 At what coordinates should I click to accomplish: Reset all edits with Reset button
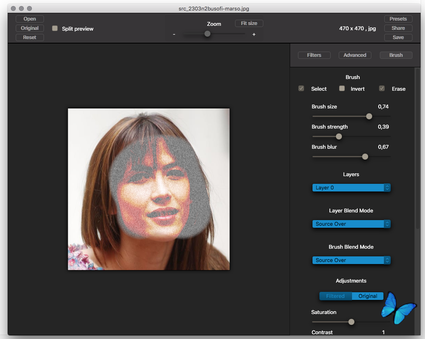pyautogui.click(x=29, y=37)
